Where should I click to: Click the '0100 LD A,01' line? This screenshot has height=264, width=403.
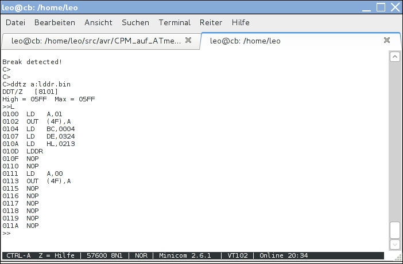pos(32,114)
